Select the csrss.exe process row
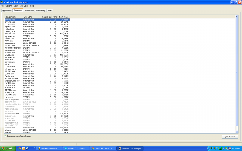Viewport: 242px width, 151px height. coord(37,97)
